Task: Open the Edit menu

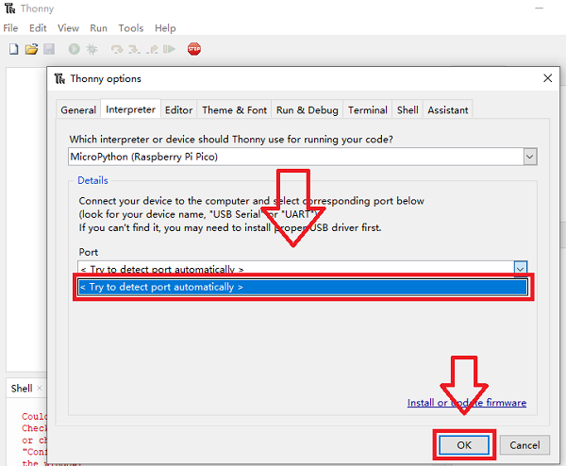Action: [38, 28]
